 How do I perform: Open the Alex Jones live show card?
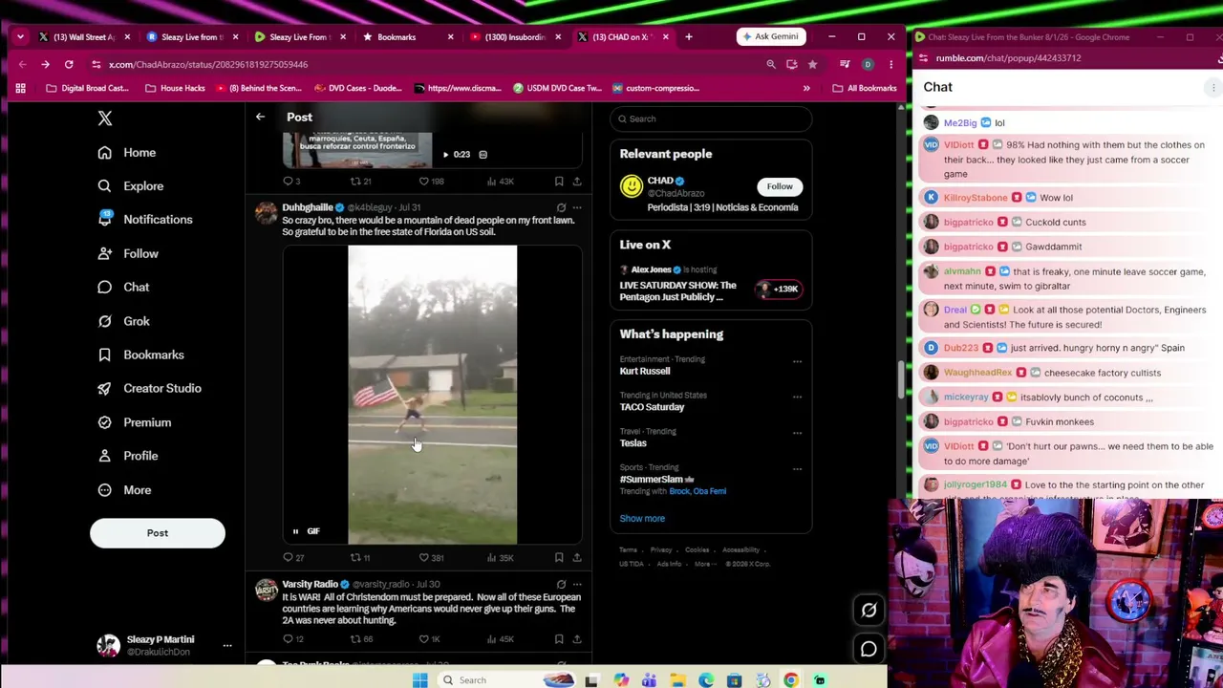click(x=711, y=284)
